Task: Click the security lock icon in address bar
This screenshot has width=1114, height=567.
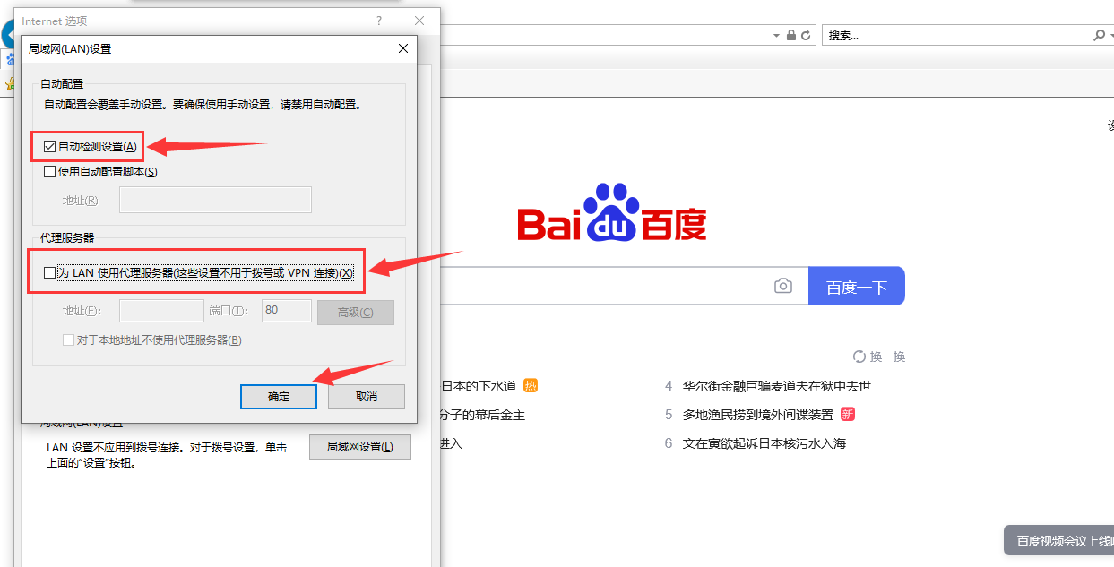Action: point(791,35)
